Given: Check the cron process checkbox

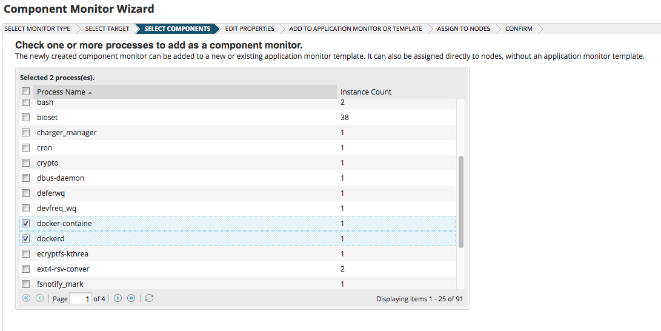Looking at the screenshot, I should 25,147.
